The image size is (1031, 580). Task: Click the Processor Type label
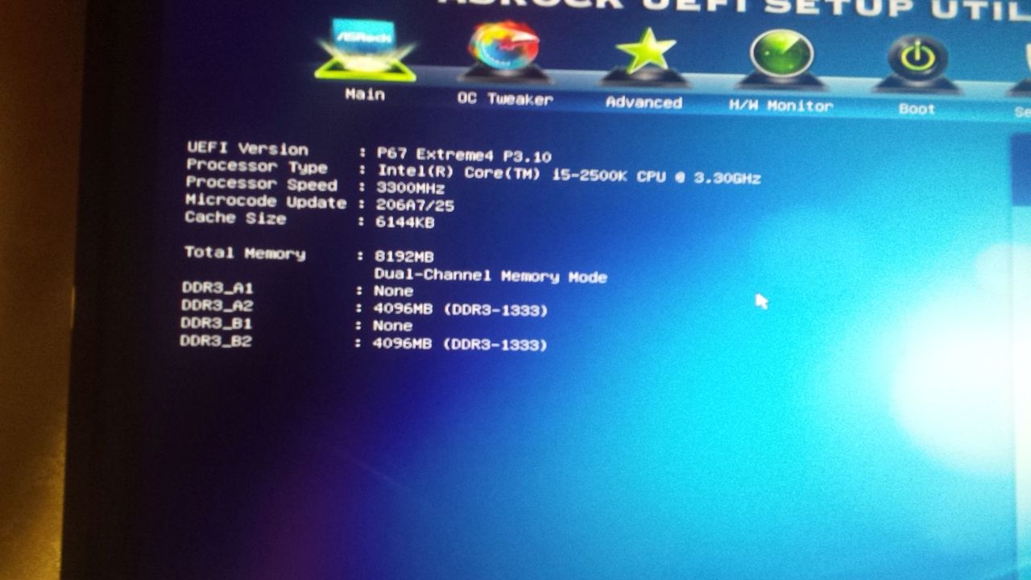[256, 167]
